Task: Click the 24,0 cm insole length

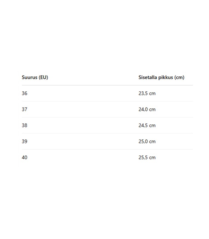Action: pos(147,109)
